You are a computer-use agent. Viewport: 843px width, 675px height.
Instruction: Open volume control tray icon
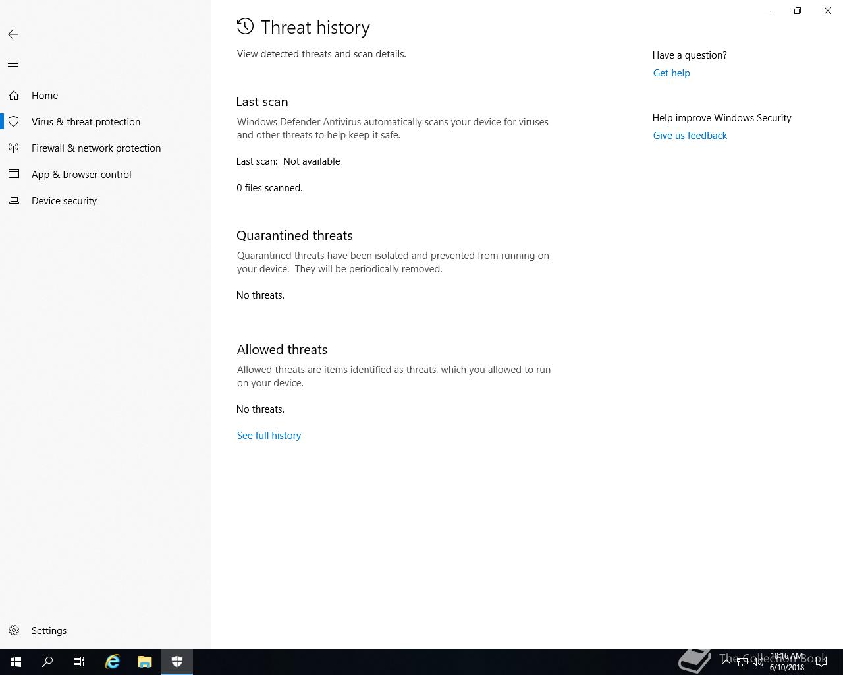pos(758,662)
